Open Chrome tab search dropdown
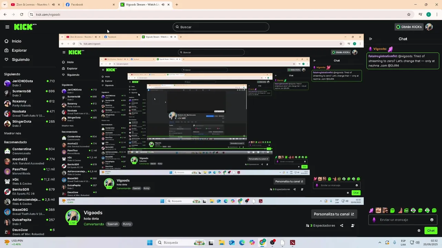The image size is (442, 248). [4, 4]
